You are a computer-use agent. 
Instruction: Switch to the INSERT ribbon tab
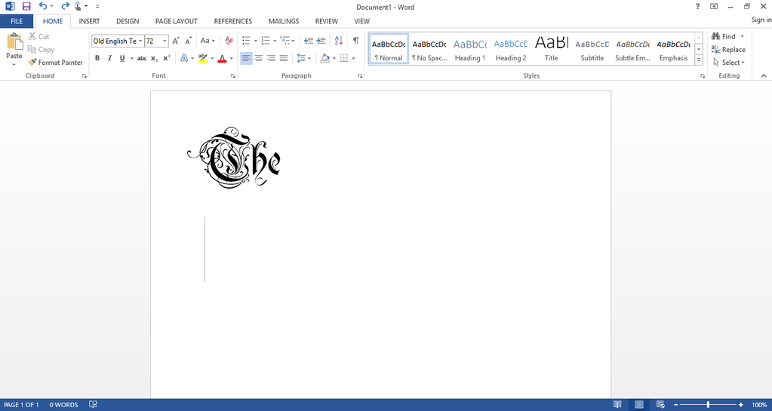[89, 21]
